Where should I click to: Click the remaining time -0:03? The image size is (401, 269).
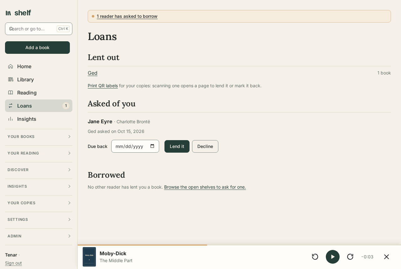click(367, 257)
